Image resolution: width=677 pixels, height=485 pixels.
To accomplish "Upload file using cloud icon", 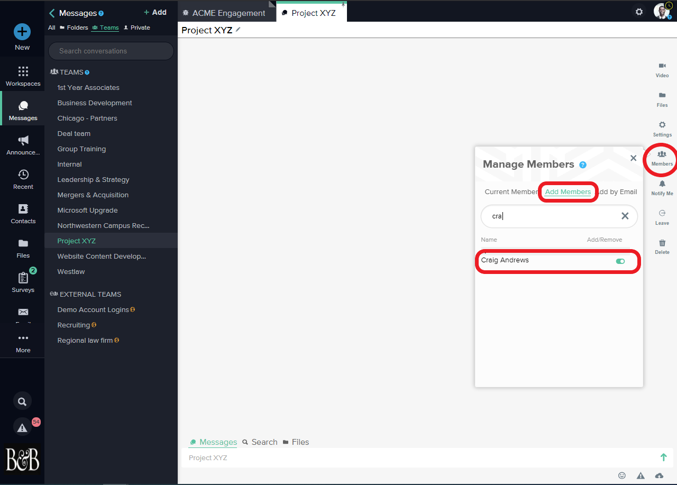I will coord(659,475).
